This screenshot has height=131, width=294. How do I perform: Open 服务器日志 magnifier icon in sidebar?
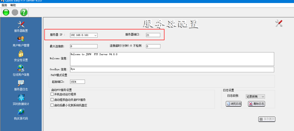(21, 83)
